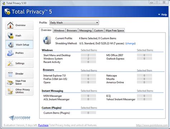Open the Wash sidebar button label
Screen dimensions: 170x129
(x=18, y=35)
